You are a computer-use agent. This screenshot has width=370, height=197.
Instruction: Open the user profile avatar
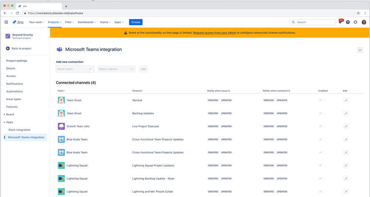click(x=364, y=22)
